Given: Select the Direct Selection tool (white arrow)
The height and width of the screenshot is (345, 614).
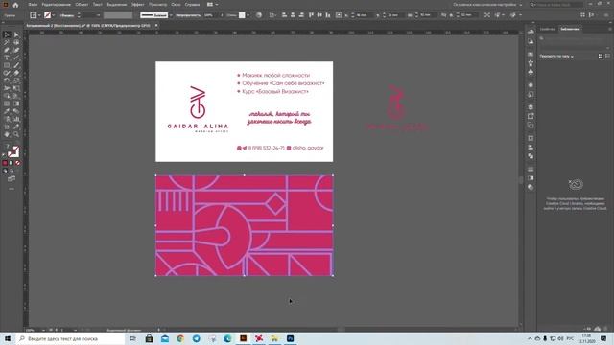Looking at the screenshot, I should click(16, 34).
